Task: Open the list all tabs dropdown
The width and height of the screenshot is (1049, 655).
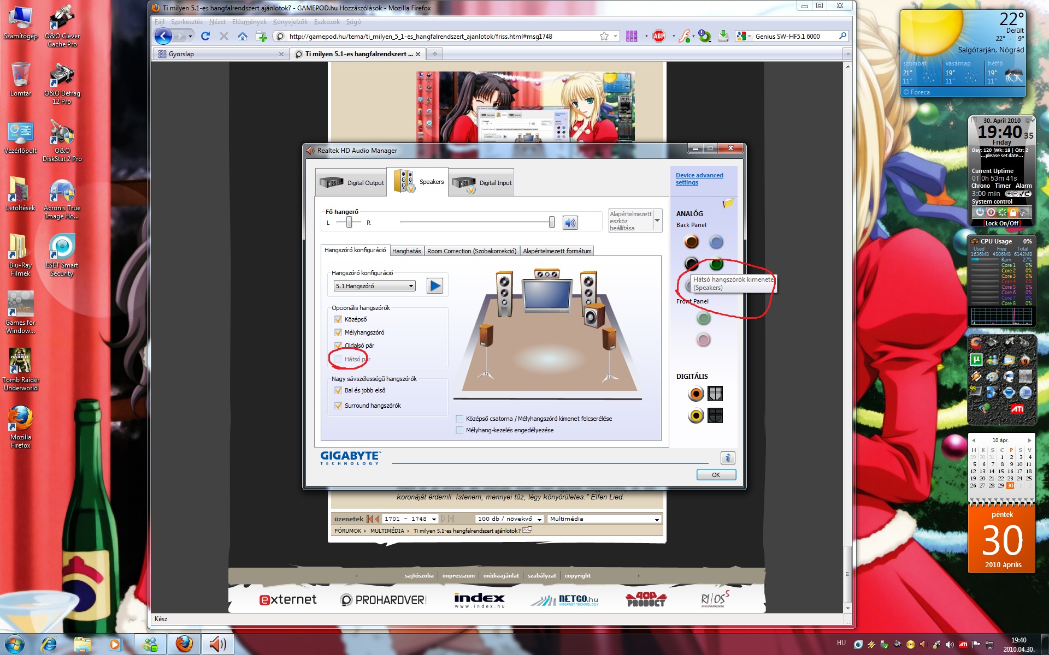Action: click(x=847, y=54)
